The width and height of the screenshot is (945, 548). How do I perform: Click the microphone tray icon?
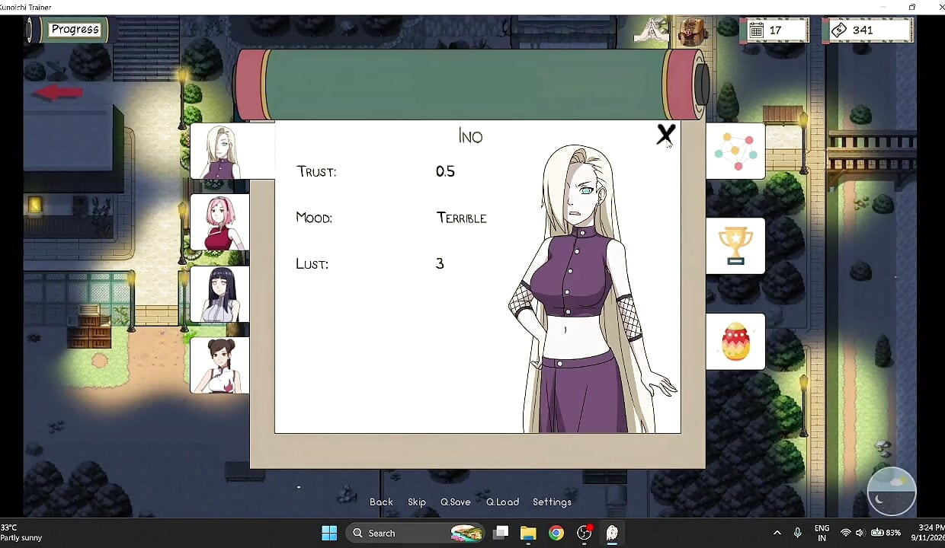pos(798,533)
